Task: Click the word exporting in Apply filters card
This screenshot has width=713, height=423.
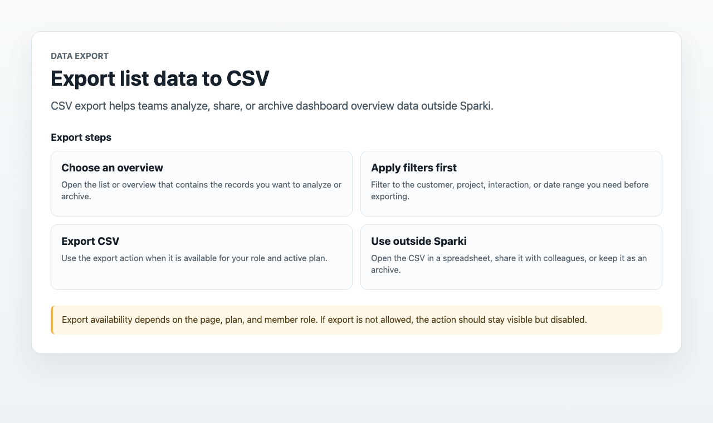Action: click(390, 196)
